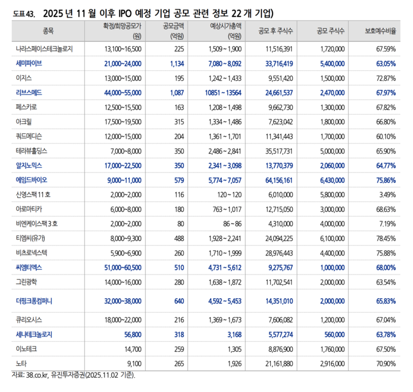
Task: Select the 씨엠티엑스 company name
Action: pyautogui.click(x=29, y=267)
